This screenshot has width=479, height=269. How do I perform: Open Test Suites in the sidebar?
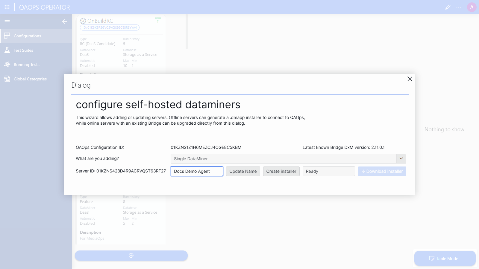(x=36, y=50)
